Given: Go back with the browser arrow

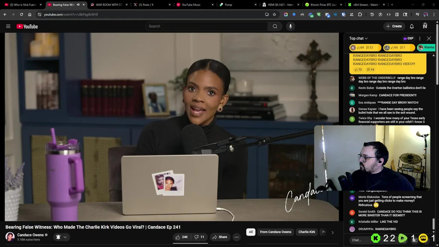Looking at the screenshot, I should pyautogui.click(x=5, y=14).
